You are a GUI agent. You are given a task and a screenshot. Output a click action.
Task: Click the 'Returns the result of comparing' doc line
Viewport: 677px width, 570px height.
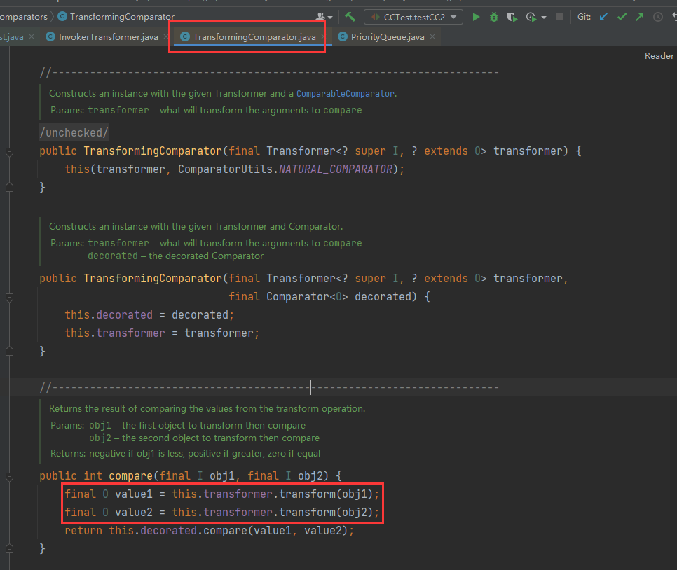(207, 409)
